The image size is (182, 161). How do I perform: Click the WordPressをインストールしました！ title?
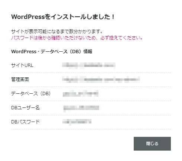63,17
